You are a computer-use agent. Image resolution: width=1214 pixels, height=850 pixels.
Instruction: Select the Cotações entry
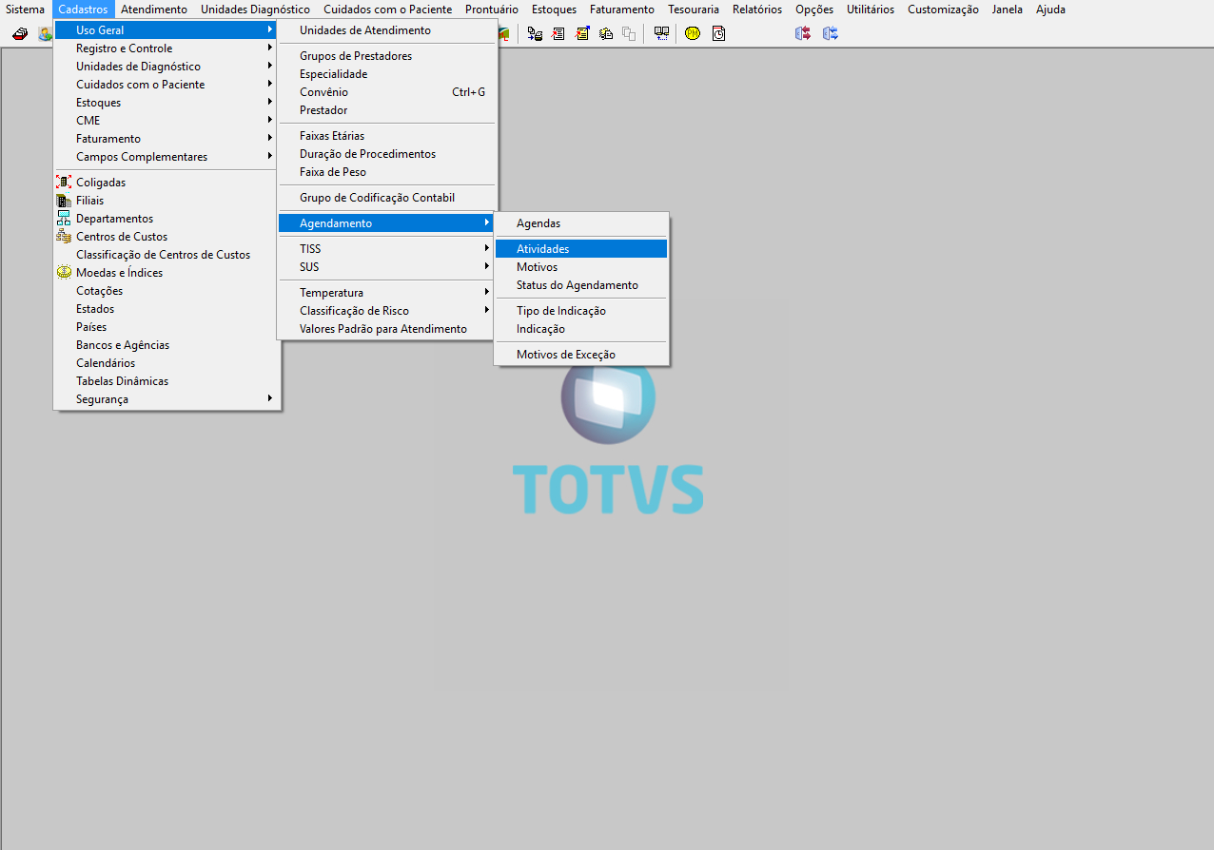(x=166, y=291)
